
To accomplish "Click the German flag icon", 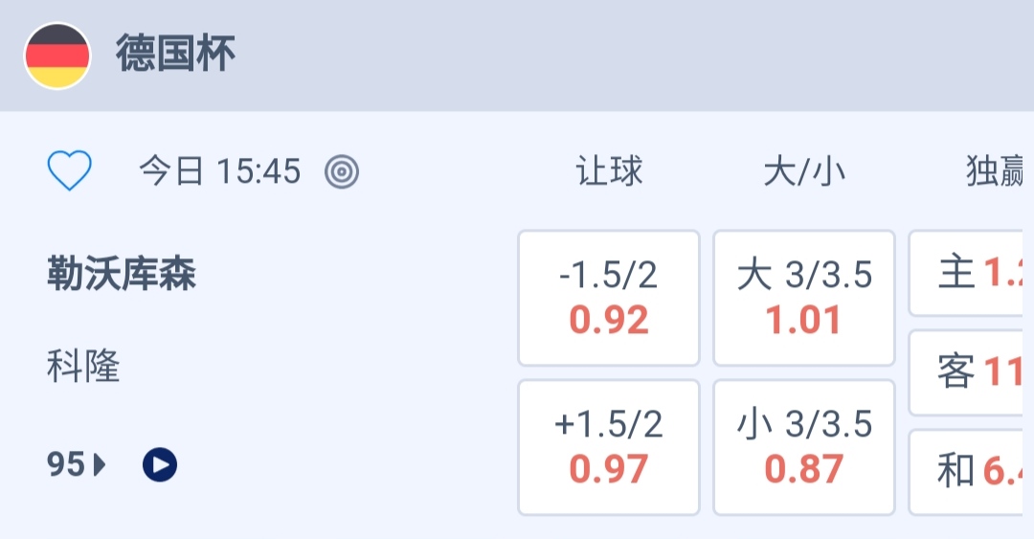I will (x=57, y=56).
